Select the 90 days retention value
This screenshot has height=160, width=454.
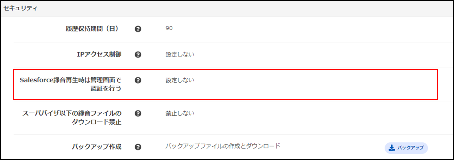(x=169, y=28)
